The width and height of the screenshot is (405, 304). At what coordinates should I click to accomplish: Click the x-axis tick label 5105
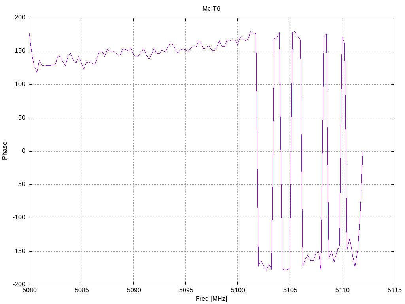290,290
